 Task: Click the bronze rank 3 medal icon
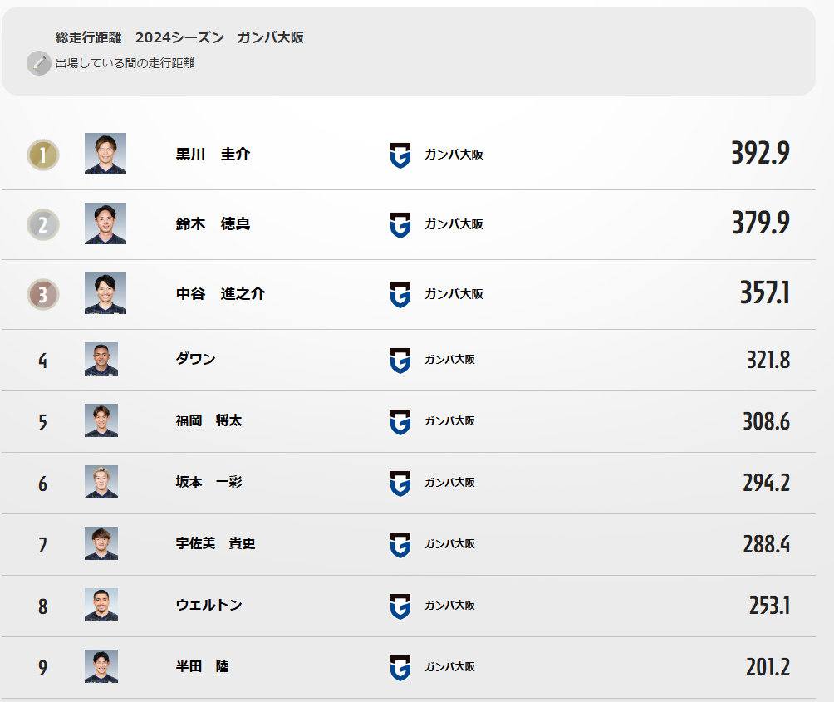43,295
